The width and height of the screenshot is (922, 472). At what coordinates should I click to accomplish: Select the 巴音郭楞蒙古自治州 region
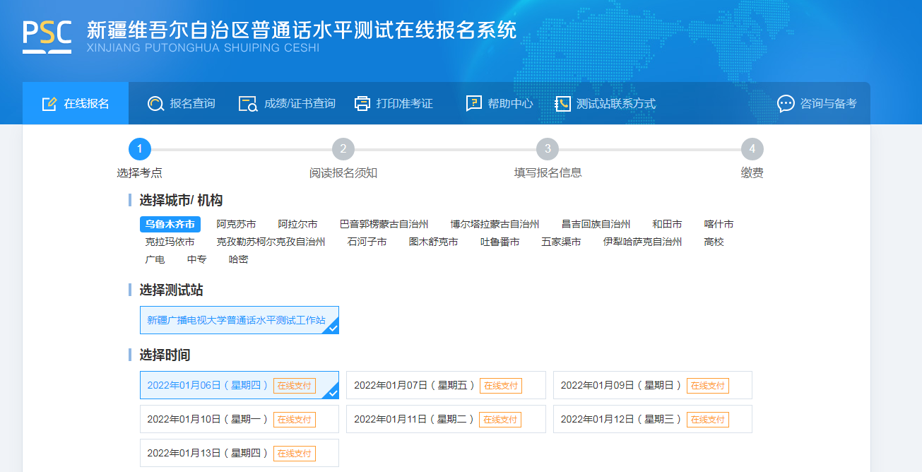tap(384, 225)
